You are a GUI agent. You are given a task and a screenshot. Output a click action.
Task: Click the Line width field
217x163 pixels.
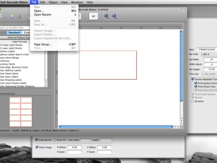click(86, 140)
